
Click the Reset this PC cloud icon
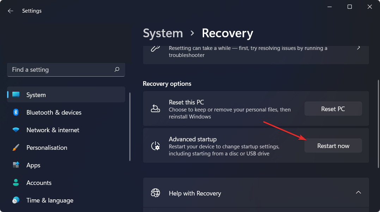(155, 109)
